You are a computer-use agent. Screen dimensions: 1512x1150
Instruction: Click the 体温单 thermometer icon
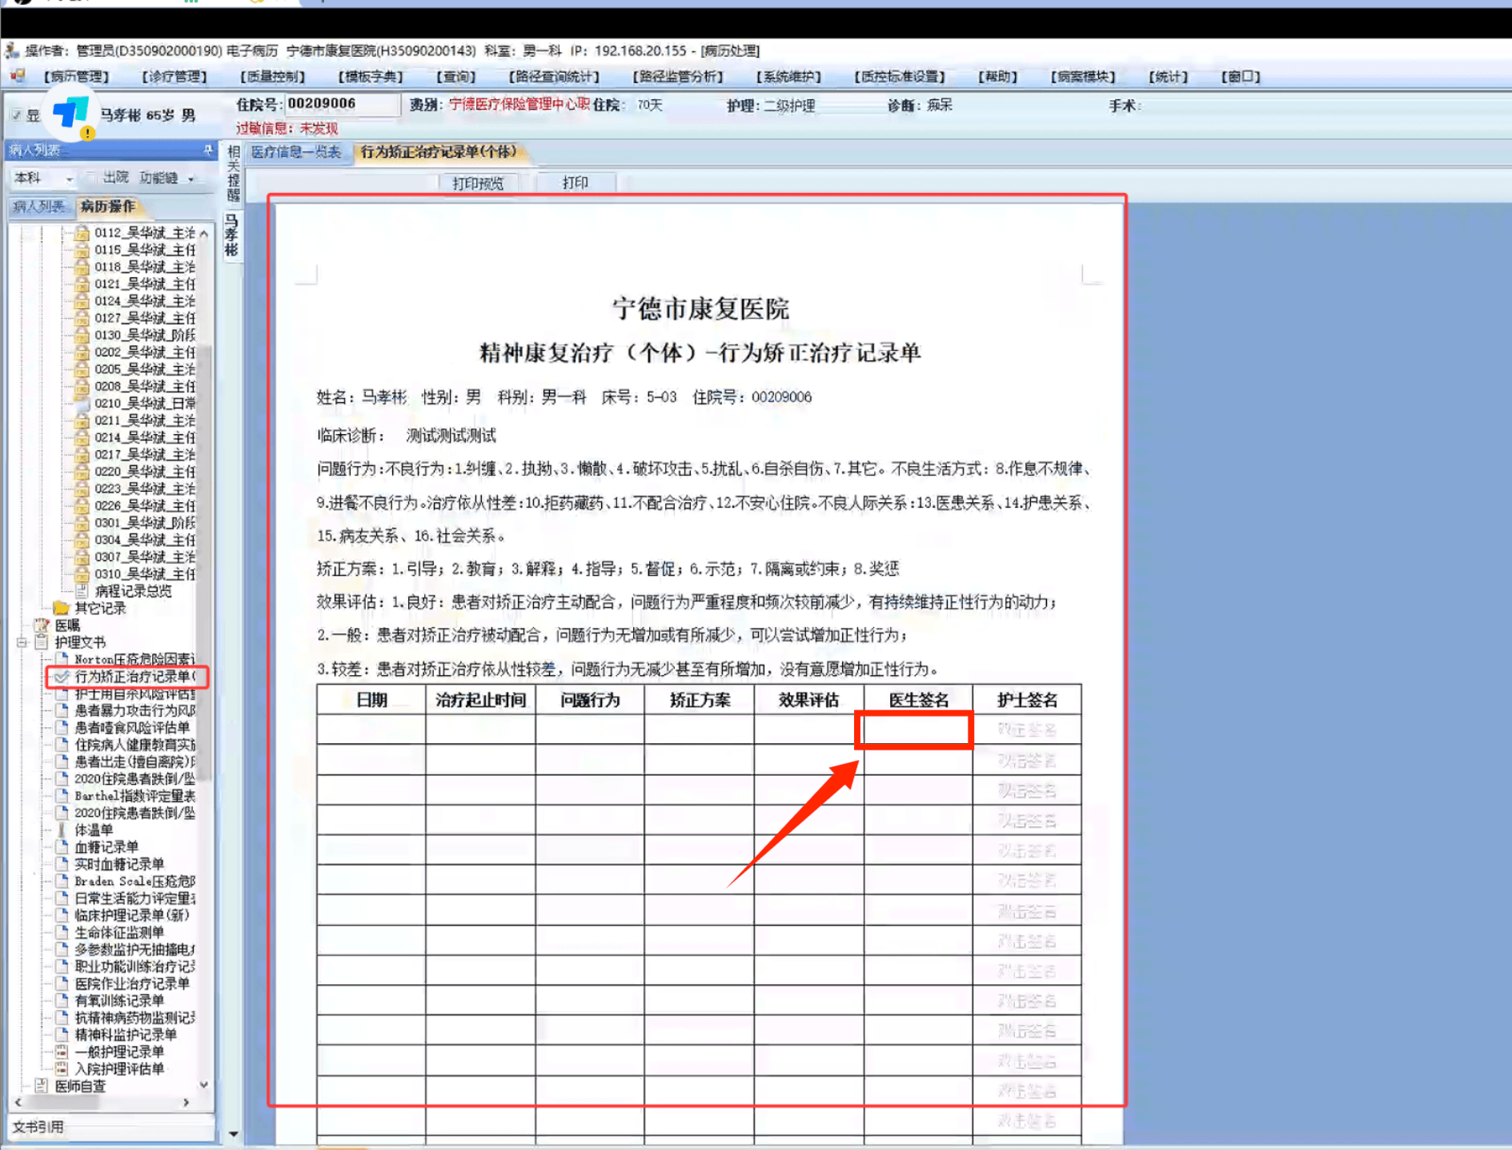[x=62, y=830]
